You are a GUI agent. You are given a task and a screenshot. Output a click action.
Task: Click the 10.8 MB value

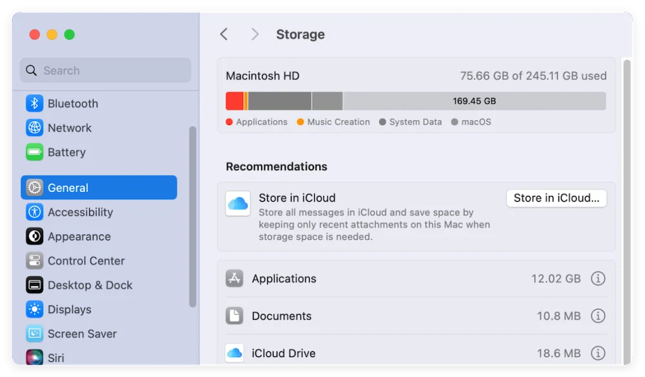[x=559, y=316]
